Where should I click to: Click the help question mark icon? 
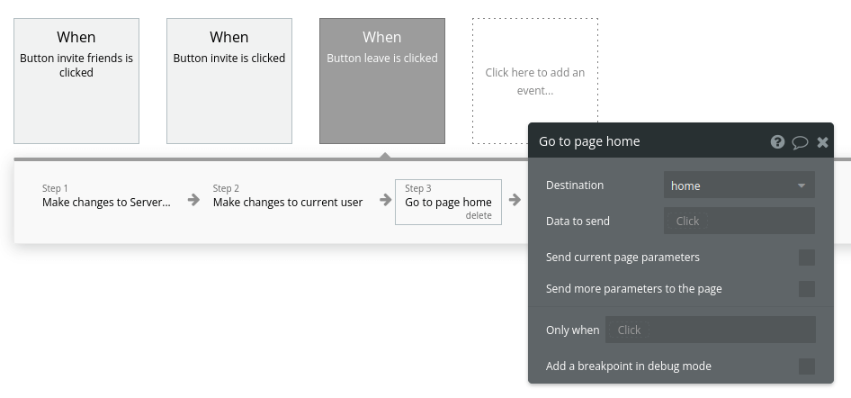pos(777,142)
